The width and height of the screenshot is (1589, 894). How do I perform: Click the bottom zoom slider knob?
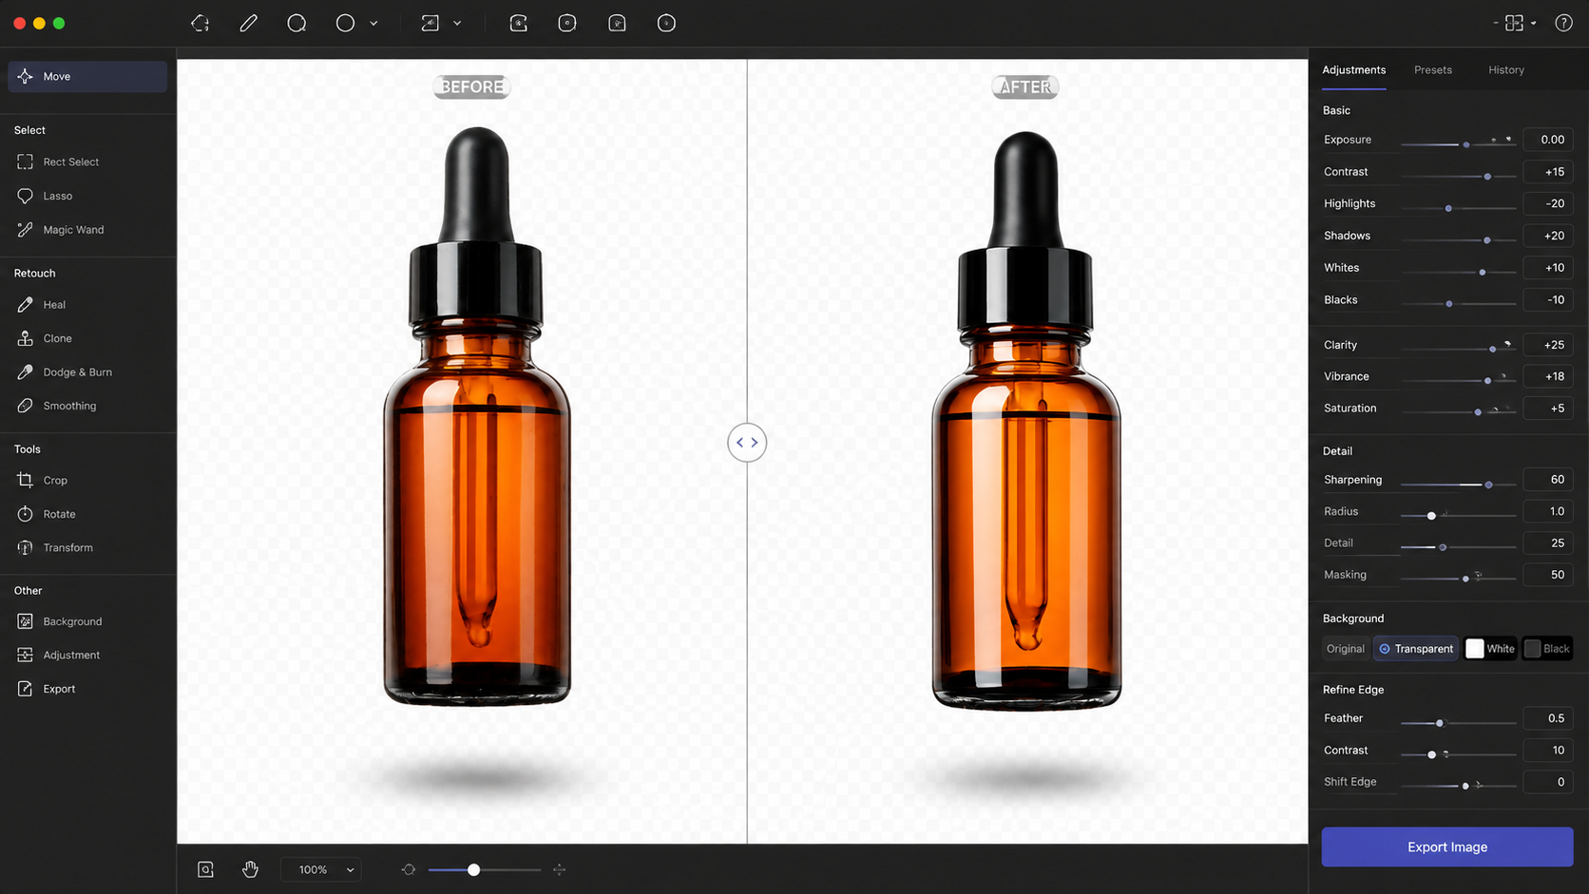pyautogui.click(x=473, y=869)
